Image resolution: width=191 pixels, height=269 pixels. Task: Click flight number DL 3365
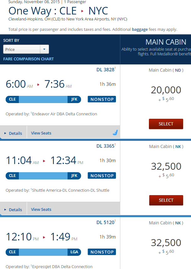pos(106,146)
